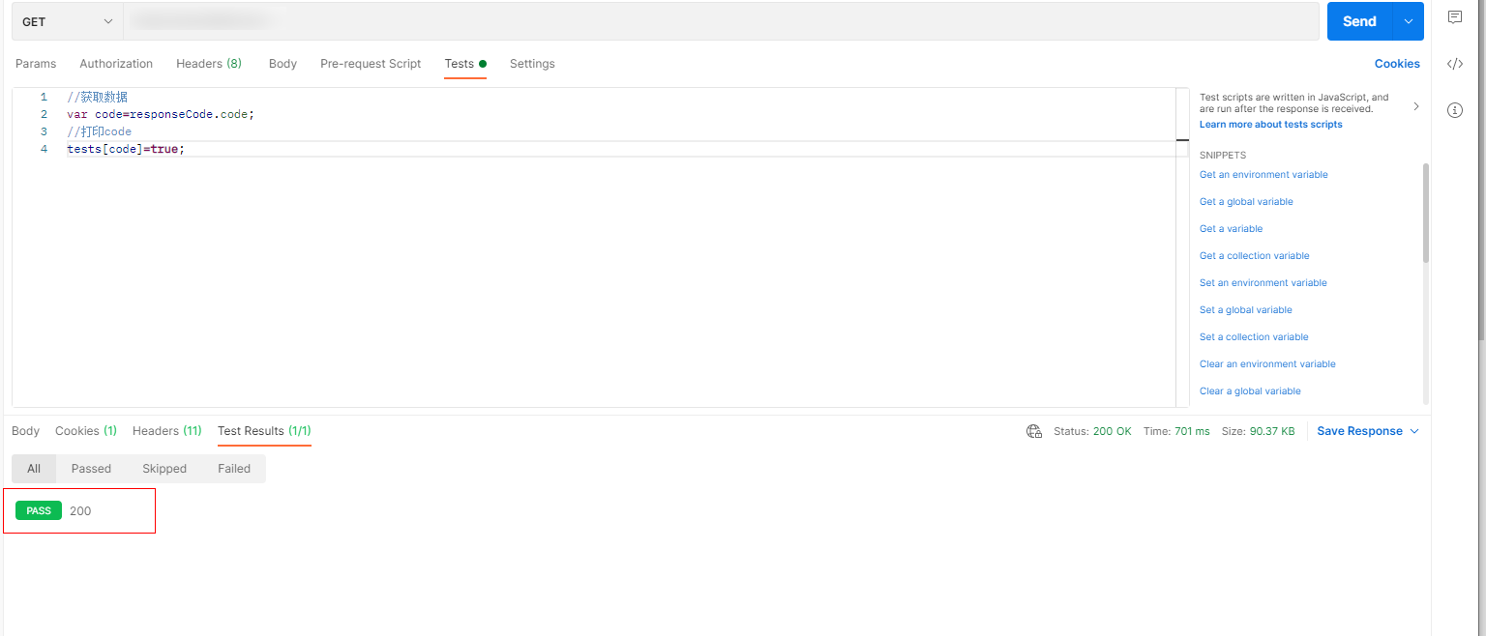The width and height of the screenshot is (1486, 636).
Task: Click the main window vertical scrollbar
Action: [x=1482, y=169]
